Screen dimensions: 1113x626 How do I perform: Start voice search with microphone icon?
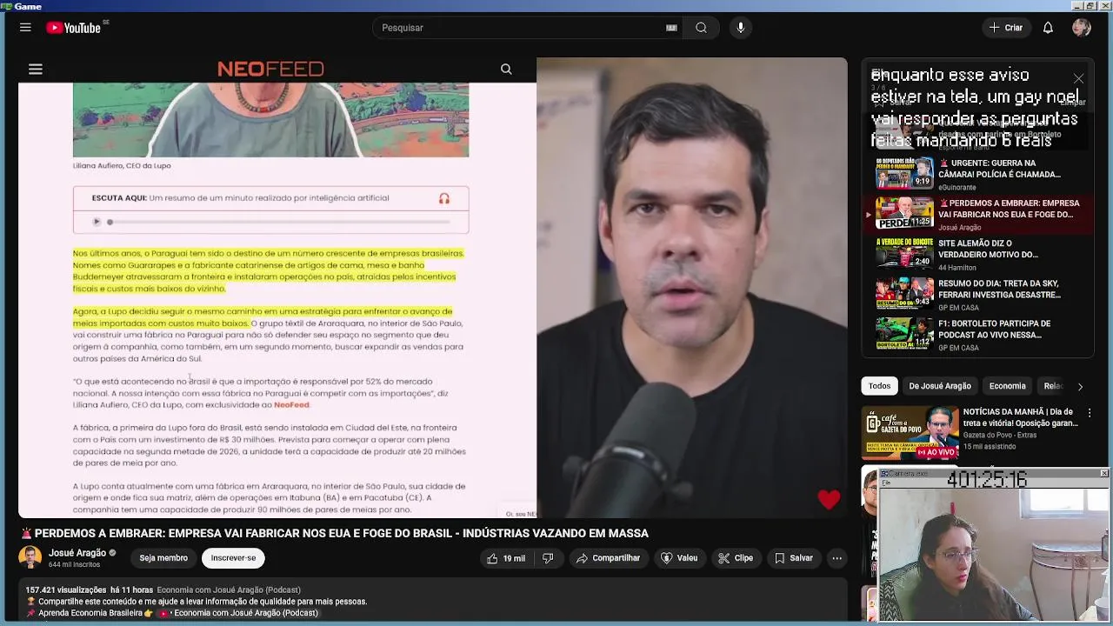click(x=741, y=28)
